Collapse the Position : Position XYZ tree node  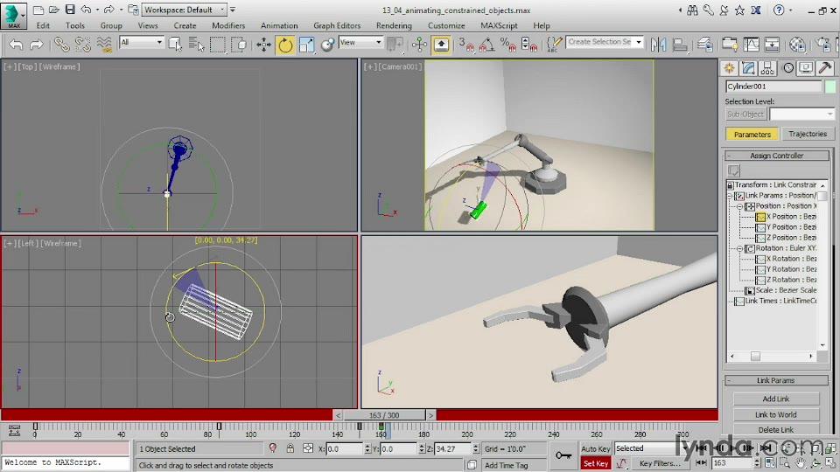[740, 206]
